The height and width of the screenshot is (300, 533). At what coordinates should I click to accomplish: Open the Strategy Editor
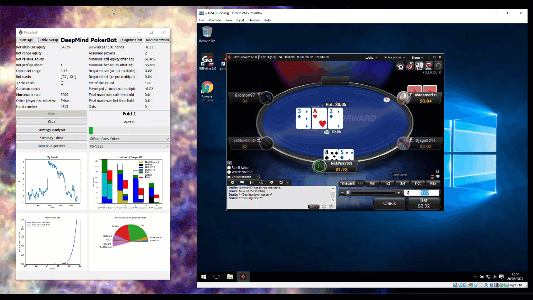52,138
